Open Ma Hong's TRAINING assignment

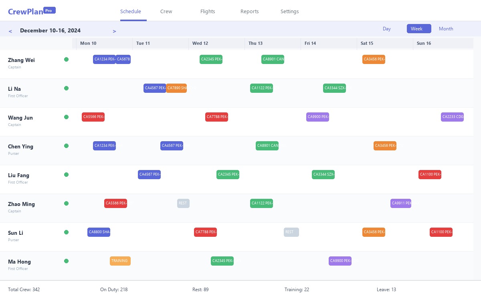[x=120, y=261]
